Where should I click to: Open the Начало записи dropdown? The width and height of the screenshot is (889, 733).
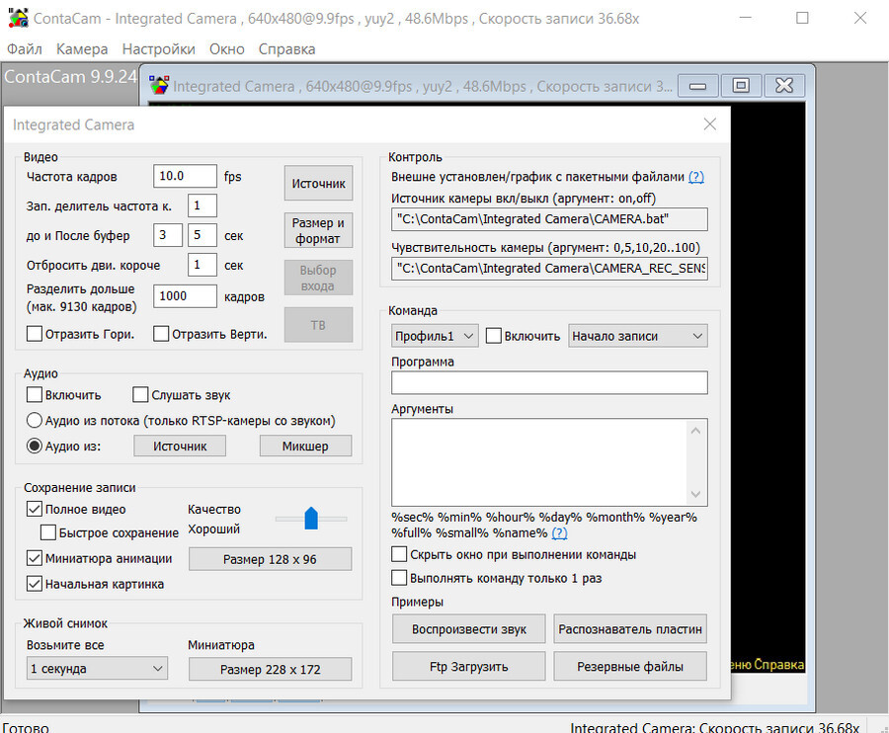tap(638, 336)
